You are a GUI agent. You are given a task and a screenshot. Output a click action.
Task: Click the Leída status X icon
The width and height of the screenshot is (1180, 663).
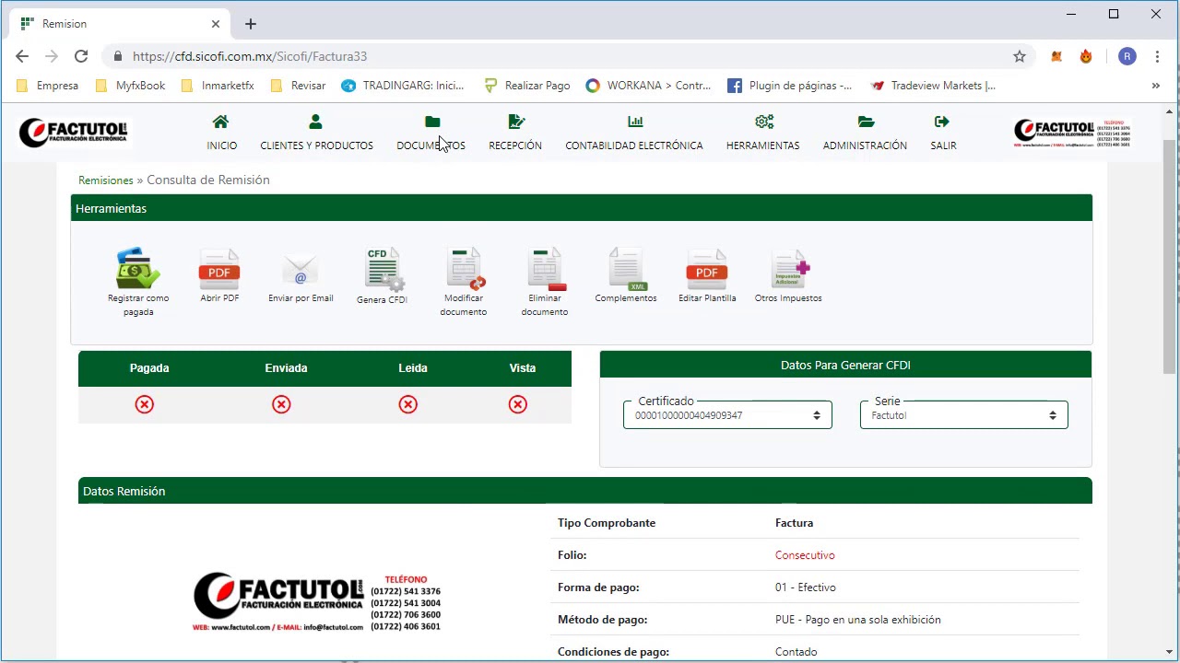(x=408, y=404)
